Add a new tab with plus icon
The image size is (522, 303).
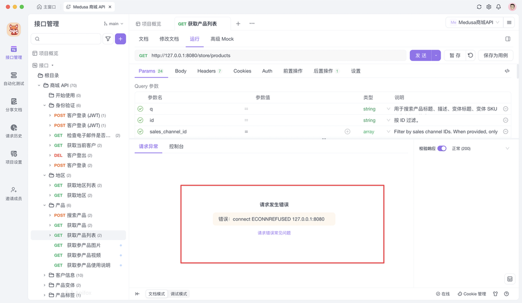tap(238, 23)
